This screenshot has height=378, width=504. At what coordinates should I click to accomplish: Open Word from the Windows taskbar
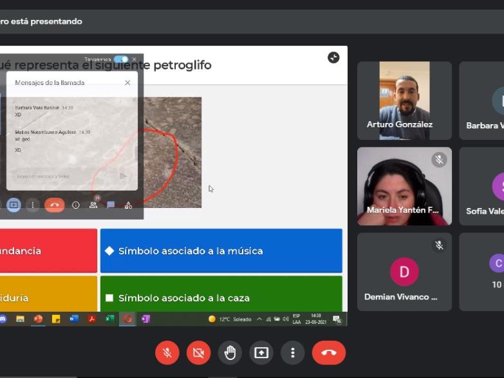pos(73,319)
